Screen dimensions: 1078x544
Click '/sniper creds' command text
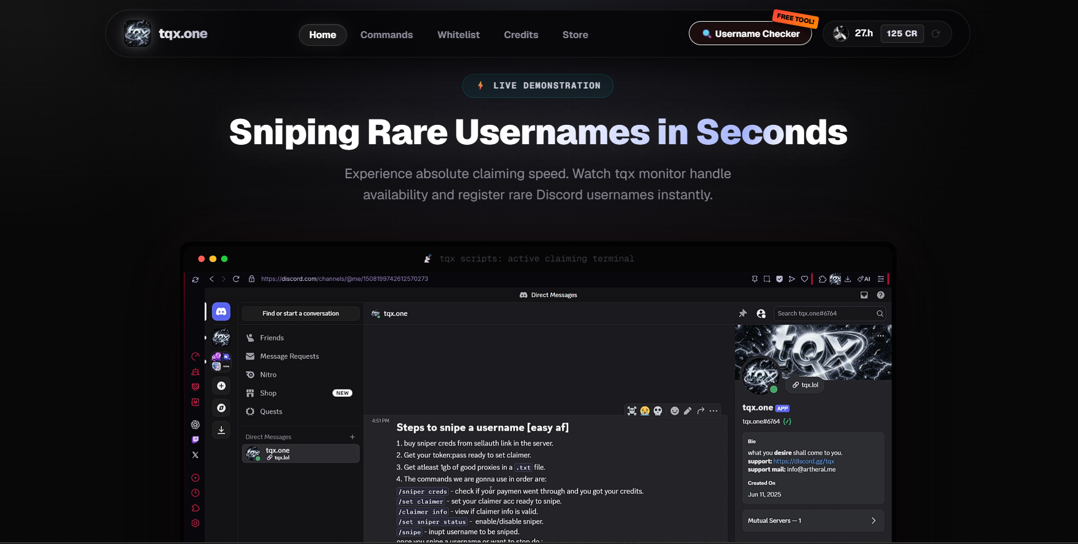click(x=422, y=492)
